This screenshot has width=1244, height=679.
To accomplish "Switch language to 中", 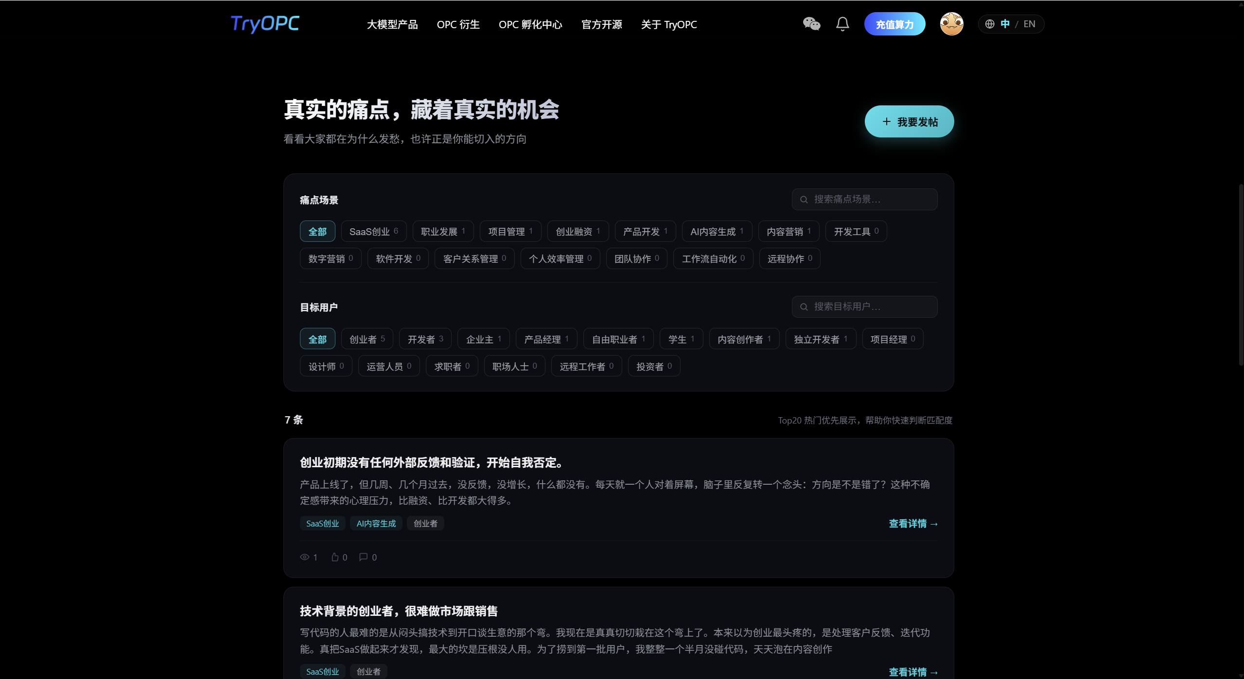I will click(x=1005, y=24).
